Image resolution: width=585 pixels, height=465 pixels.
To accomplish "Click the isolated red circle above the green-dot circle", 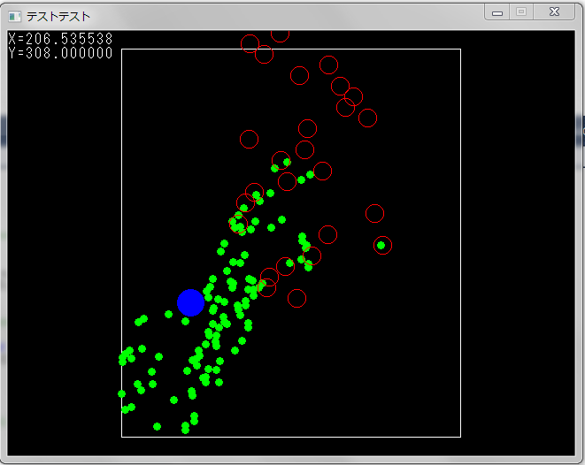I will 374,213.
